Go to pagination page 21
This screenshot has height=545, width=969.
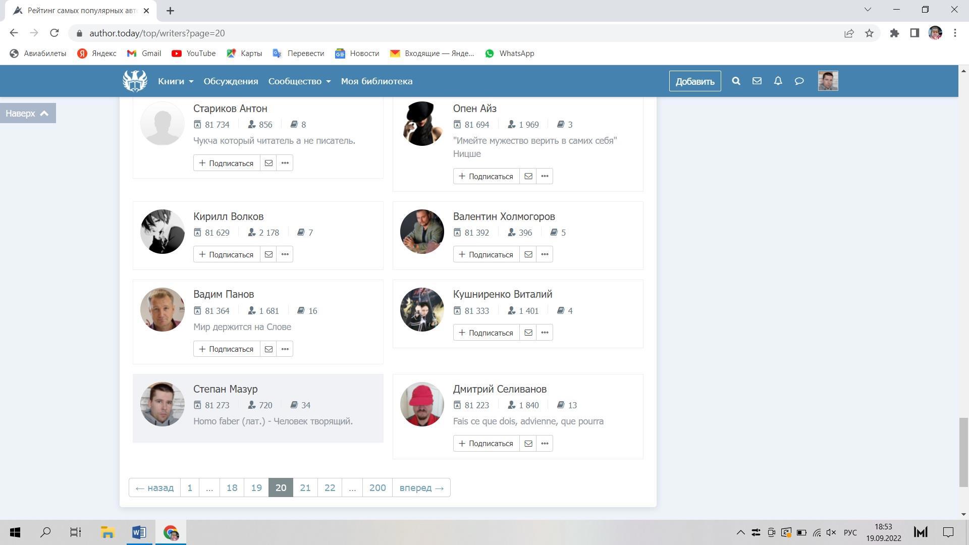pos(305,488)
